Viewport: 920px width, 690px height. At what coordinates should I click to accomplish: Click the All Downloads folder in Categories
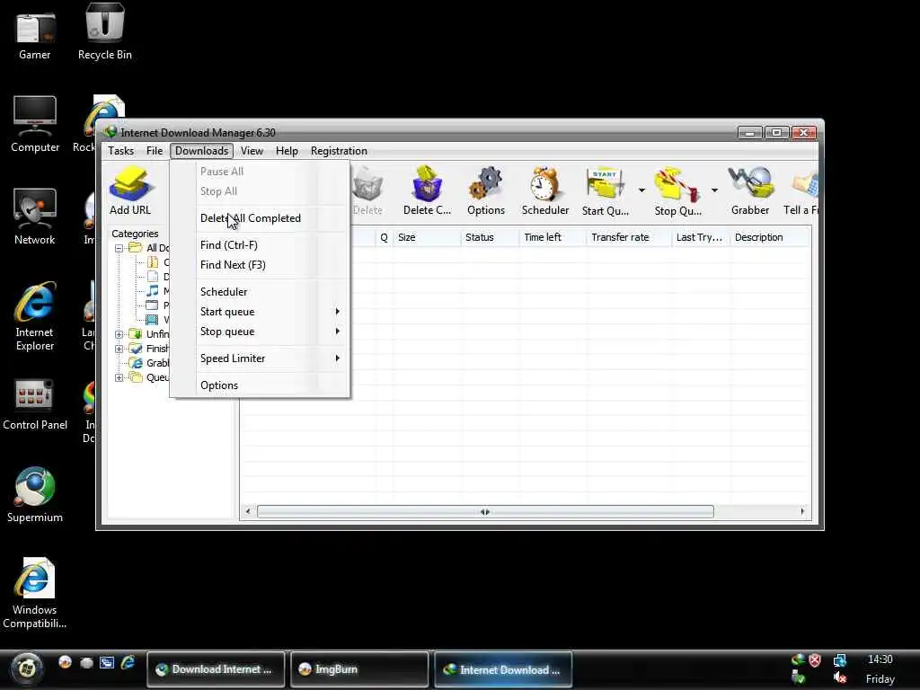(x=151, y=248)
